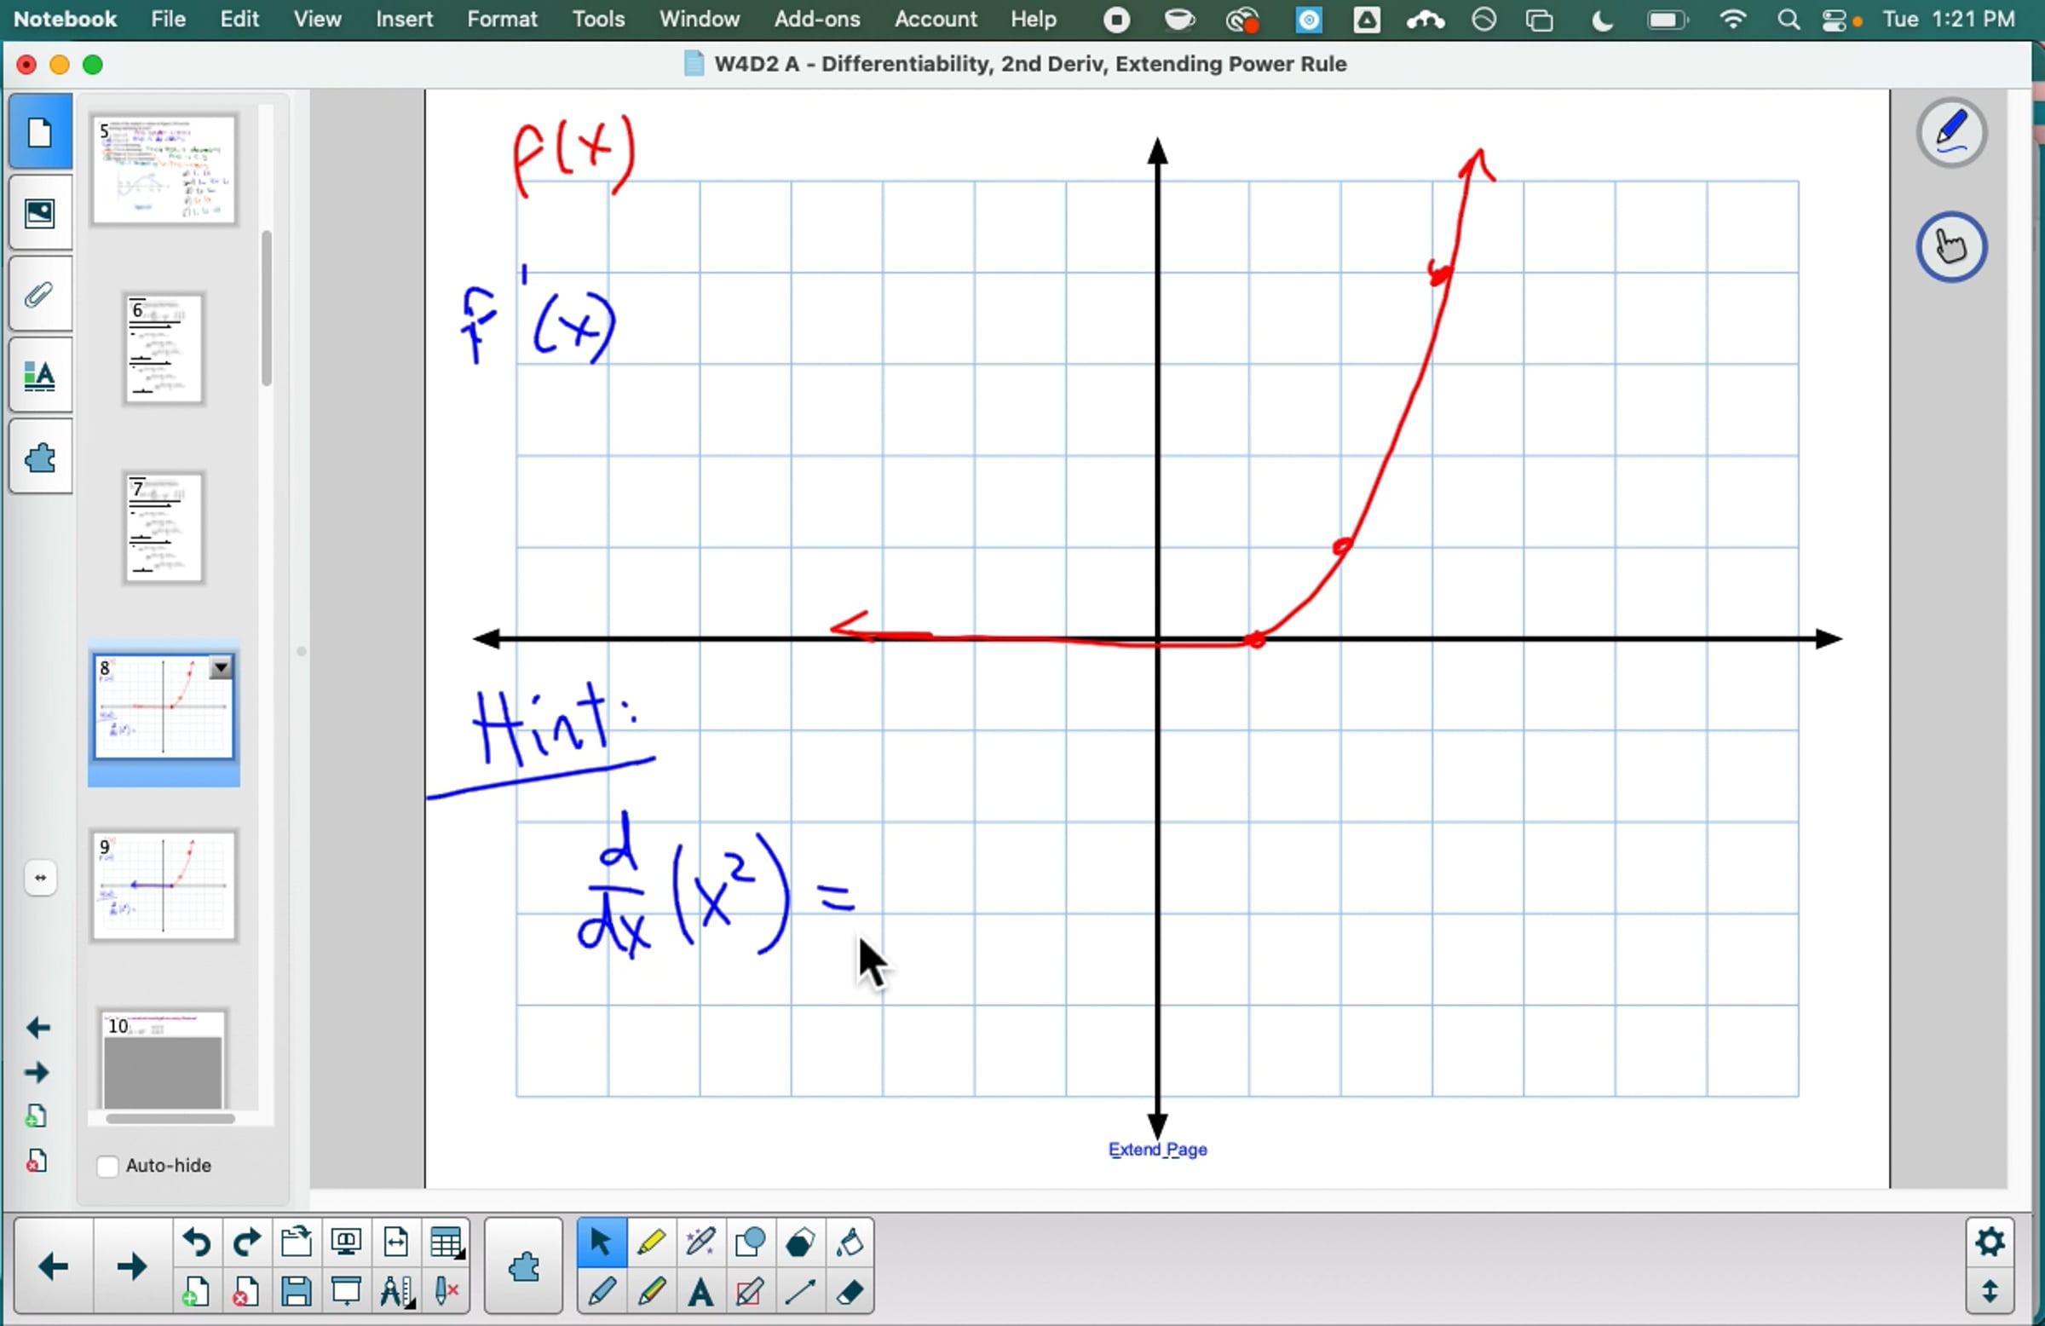Viewport: 2045px width, 1326px height.
Task: Toggle macOS Do Not Disturb moon
Action: pyautogui.click(x=1602, y=19)
